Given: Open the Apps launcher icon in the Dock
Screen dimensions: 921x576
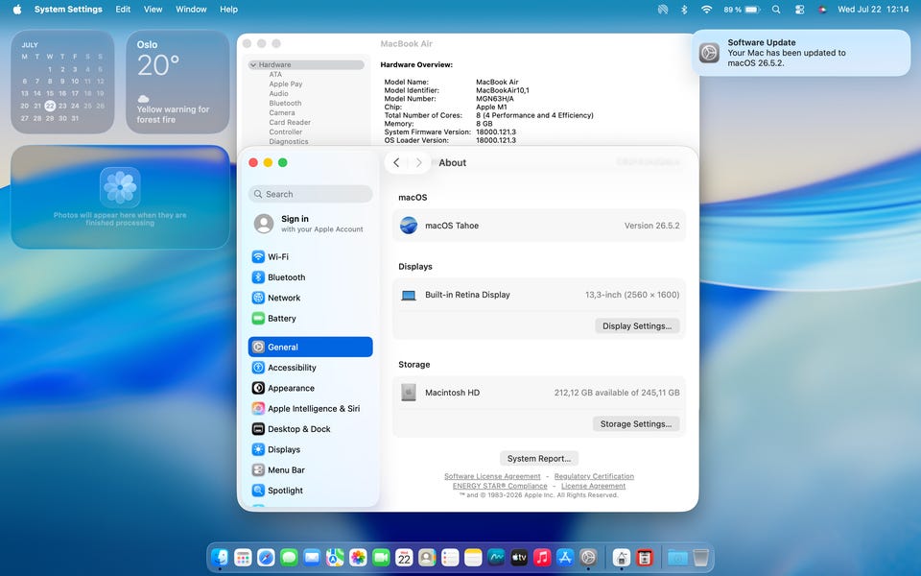Looking at the screenshot, I should coord(243,557).
